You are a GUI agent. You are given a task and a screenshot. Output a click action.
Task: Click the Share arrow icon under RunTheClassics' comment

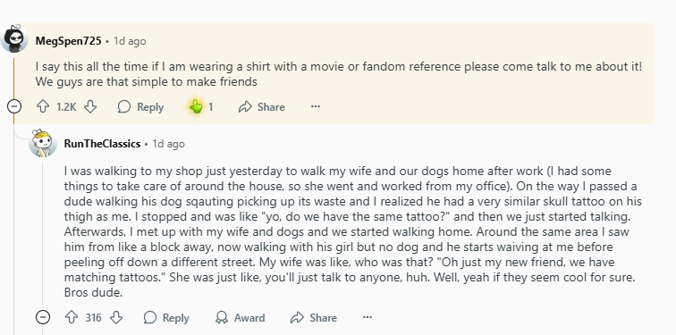tap(297, 318)
